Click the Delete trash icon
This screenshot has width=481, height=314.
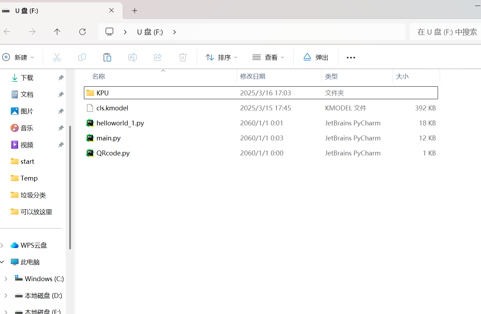(x=183, y=57)
